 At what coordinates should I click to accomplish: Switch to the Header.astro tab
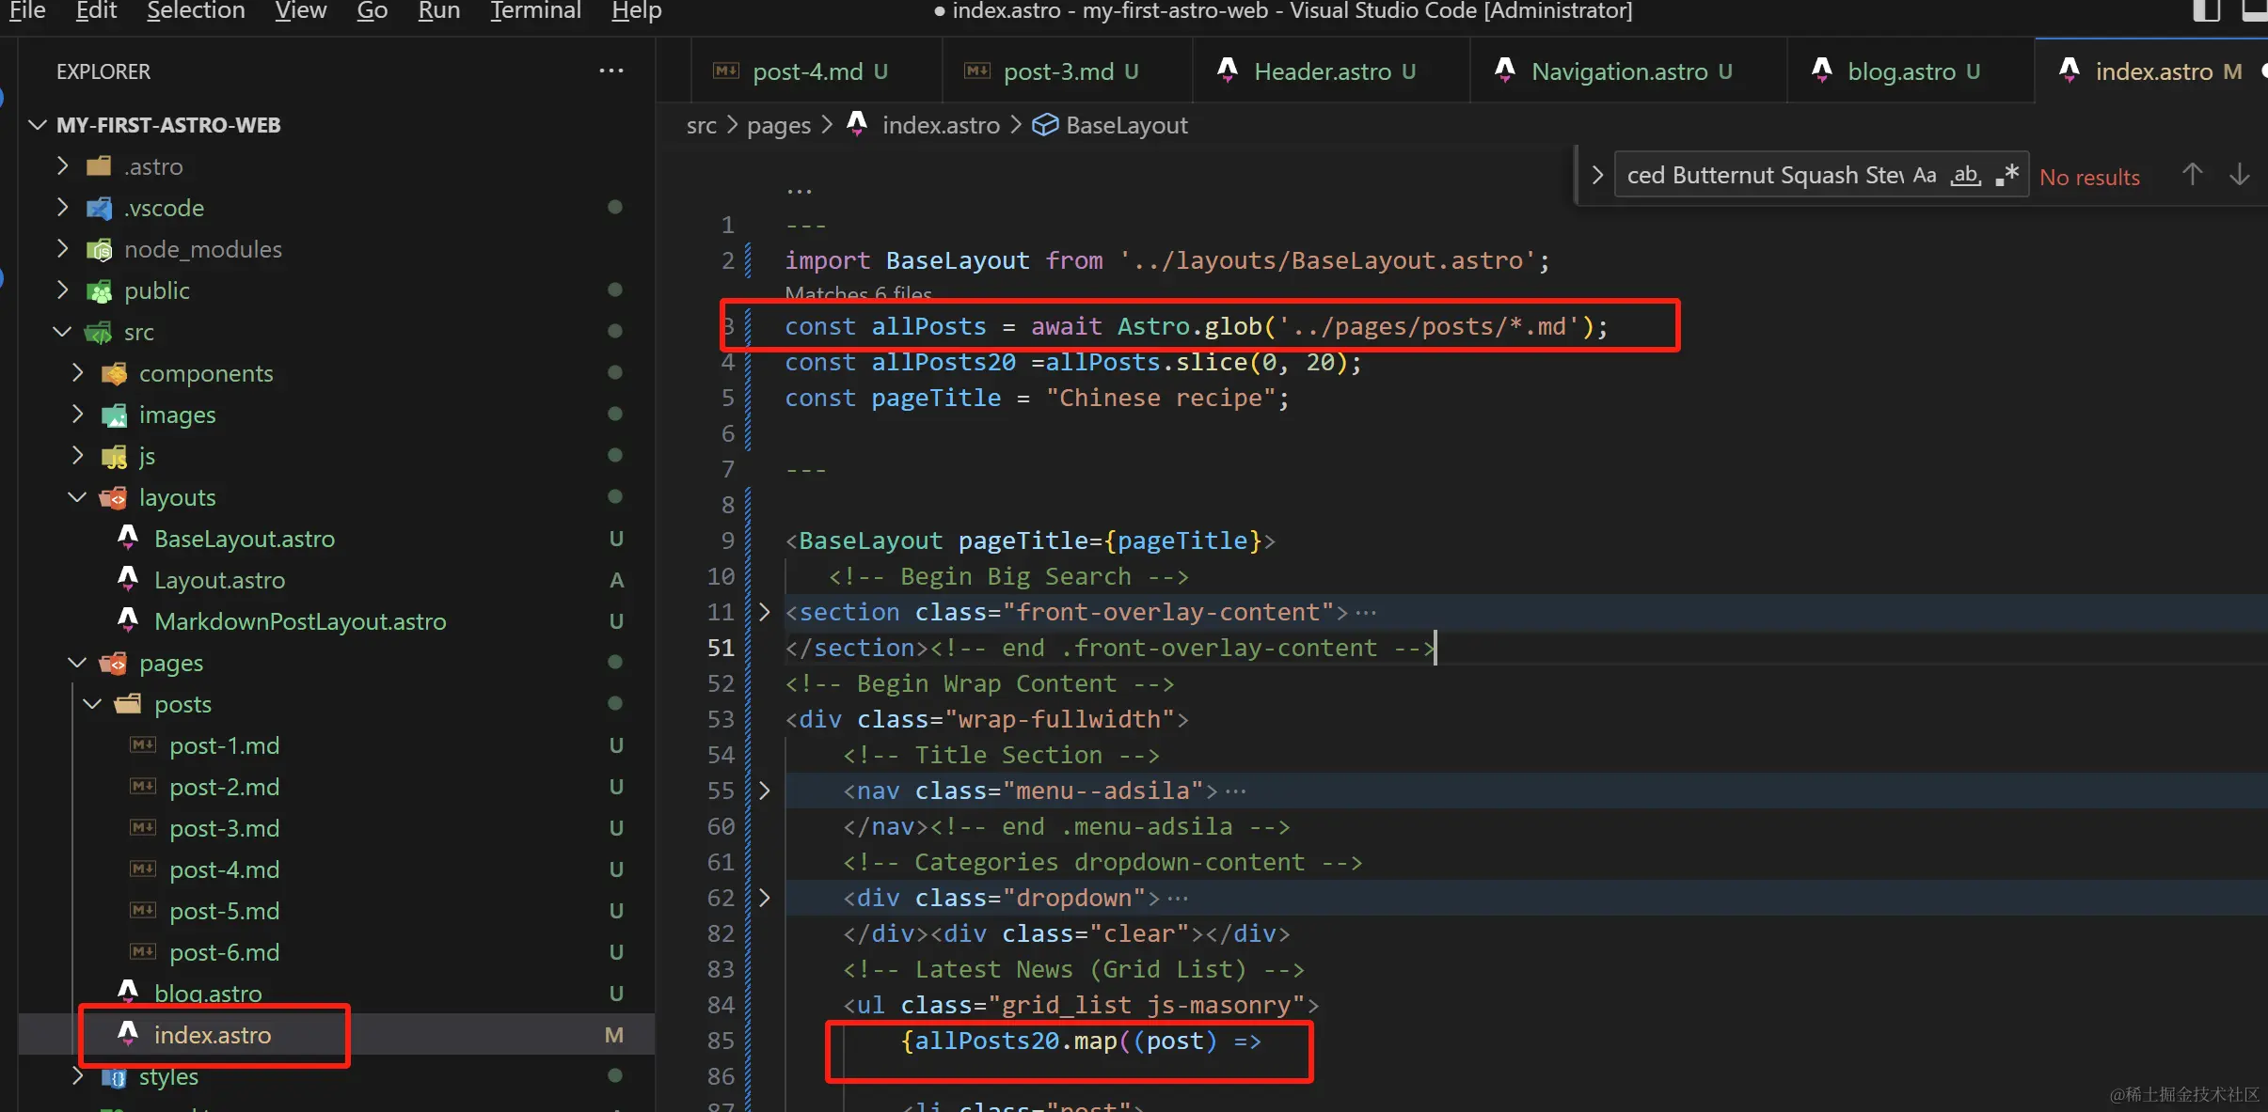coord(1322,71)
